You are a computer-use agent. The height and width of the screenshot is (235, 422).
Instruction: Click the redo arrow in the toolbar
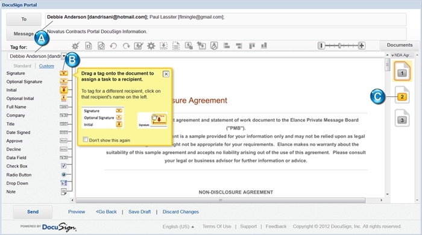(126, 46)
